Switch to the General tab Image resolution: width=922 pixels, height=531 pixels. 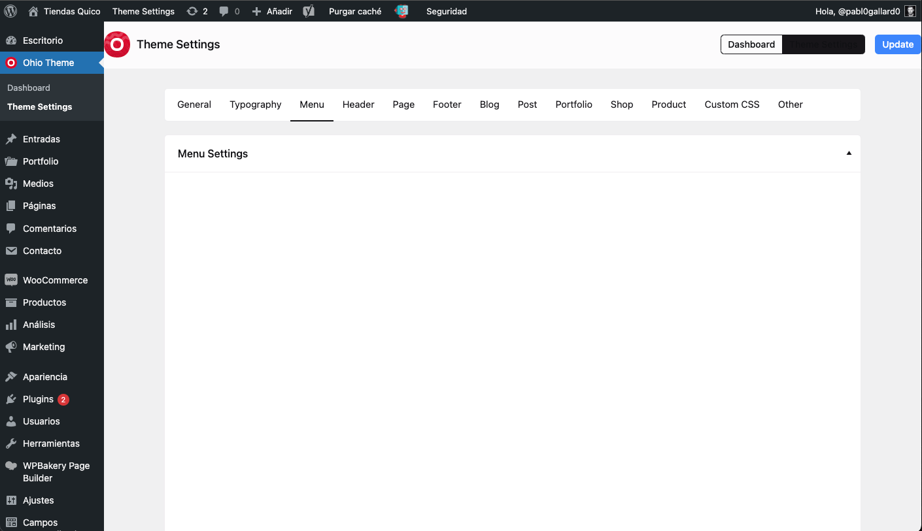click(194, 105)
